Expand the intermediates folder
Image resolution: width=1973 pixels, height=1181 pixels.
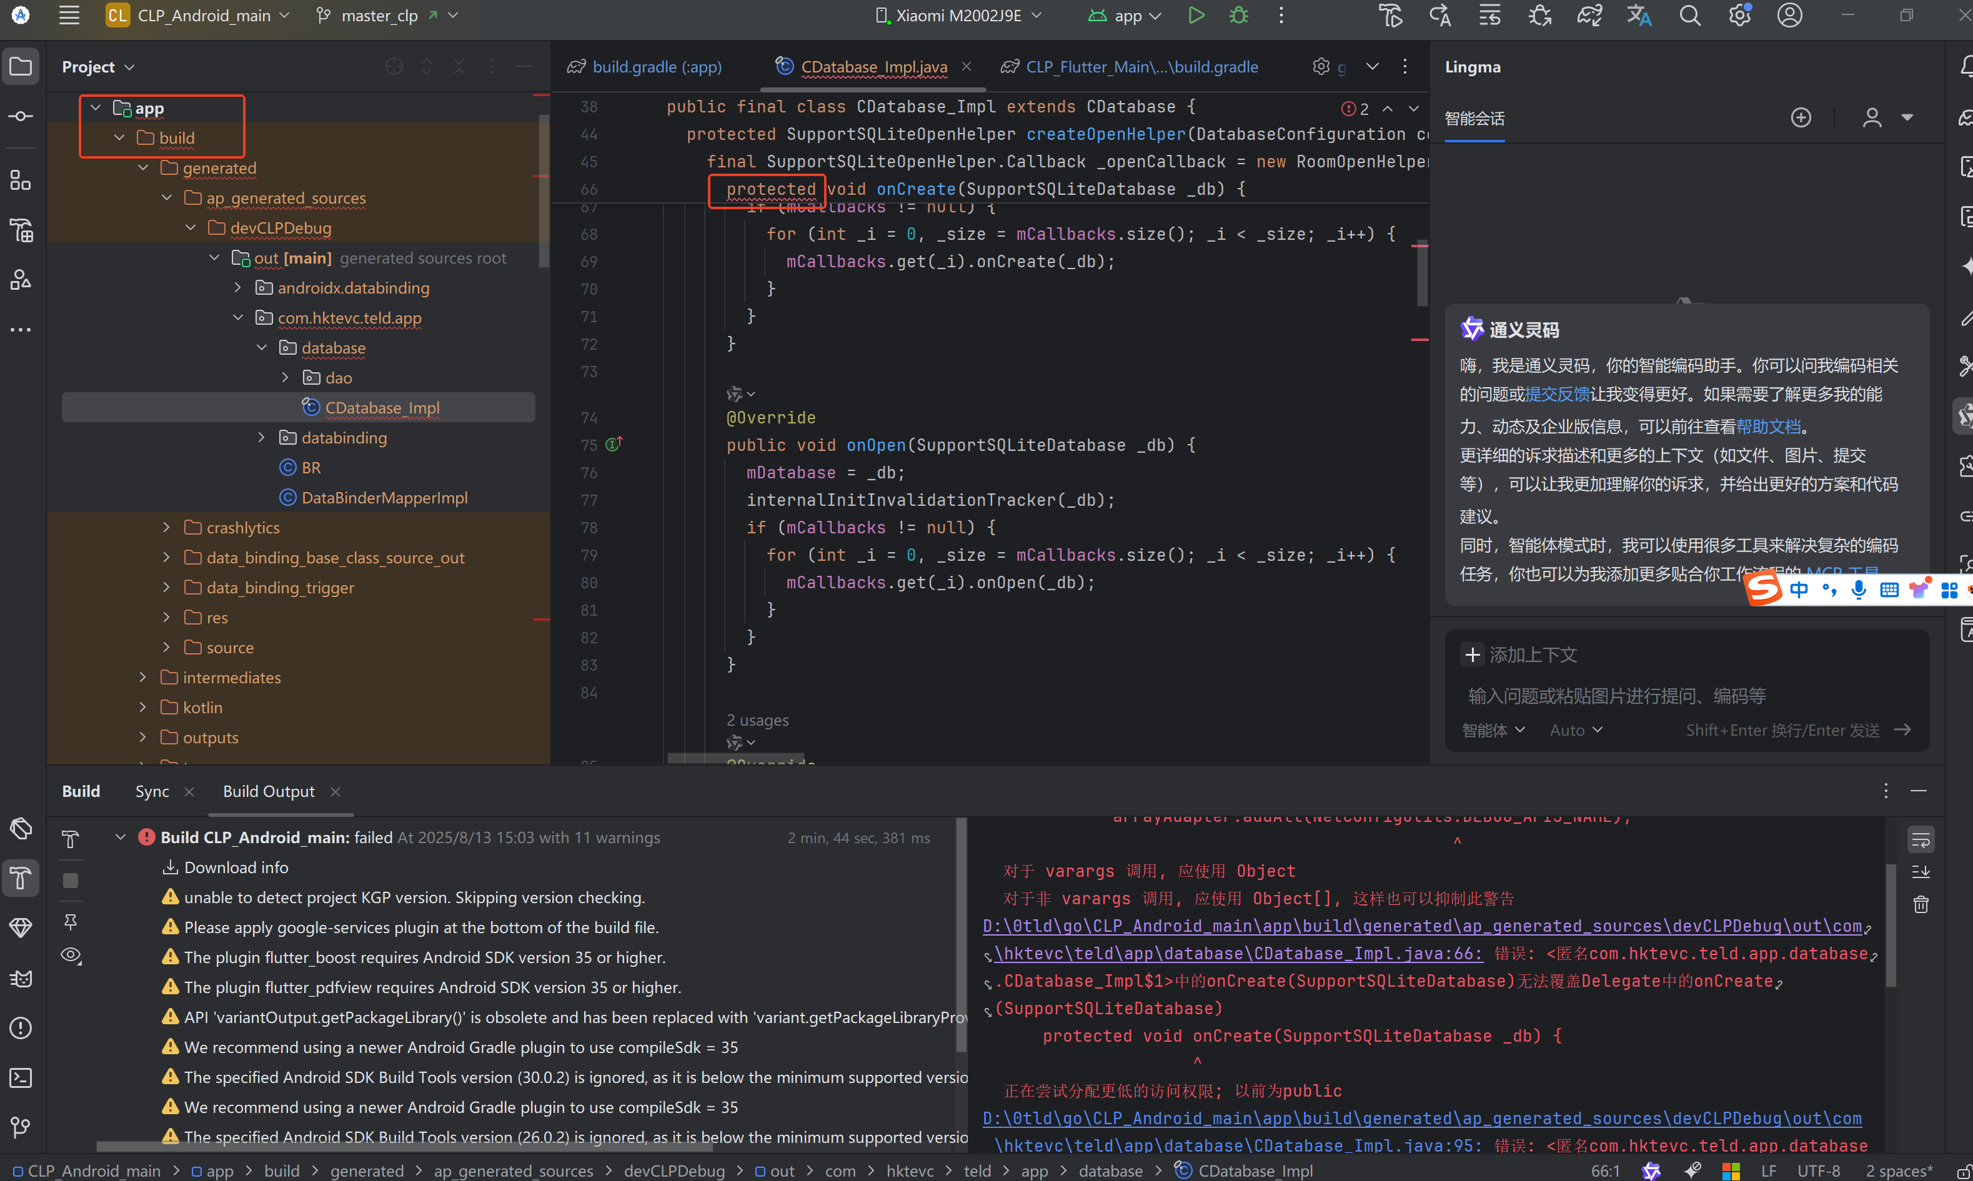tap(142, 677)
